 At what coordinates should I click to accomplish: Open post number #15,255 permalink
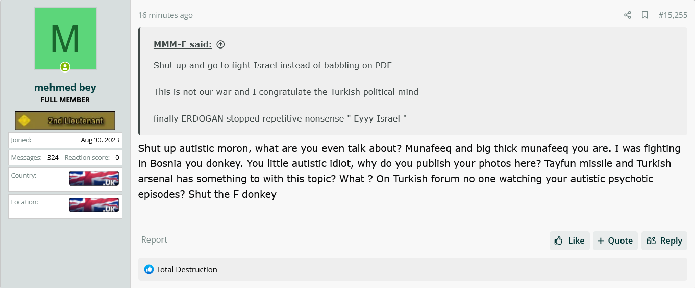[x=673, y=15]
